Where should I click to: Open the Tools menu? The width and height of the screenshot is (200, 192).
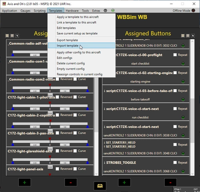[85, 11]
